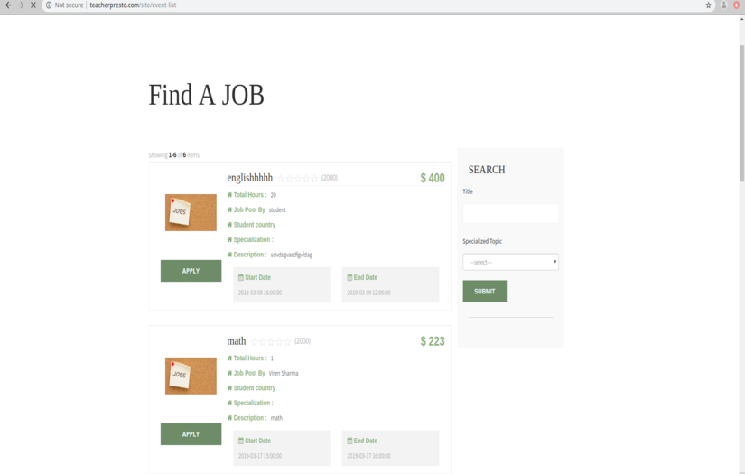The height and width of the screenshot is (474, 745).
Task: Click the description text sdvdsgvasdfgvfdag
Action: 292,255
